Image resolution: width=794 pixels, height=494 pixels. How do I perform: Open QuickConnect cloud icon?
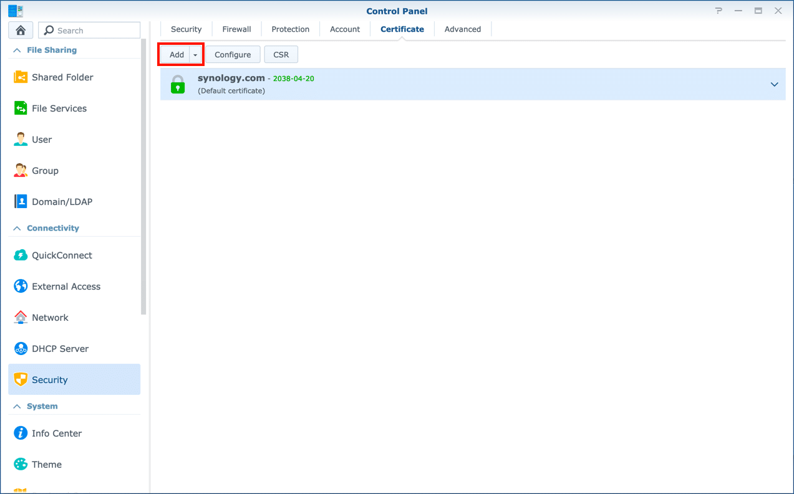[21, 255]
